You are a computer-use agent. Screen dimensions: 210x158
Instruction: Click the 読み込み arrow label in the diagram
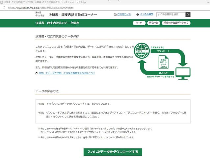click(x=163, y=73)
